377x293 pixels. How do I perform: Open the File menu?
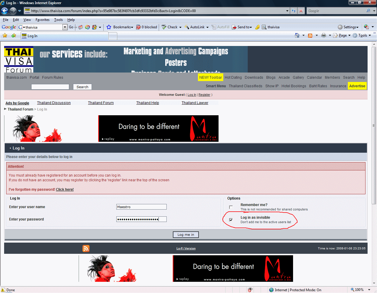[x=6, y=20]
